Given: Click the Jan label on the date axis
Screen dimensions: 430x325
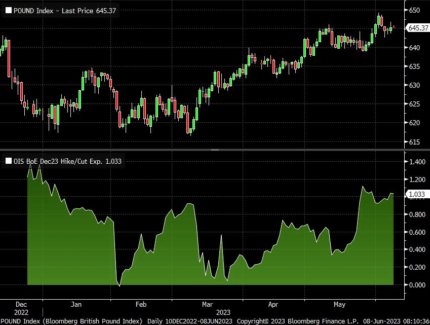Looking at the screenshot, I should [76, 305].
